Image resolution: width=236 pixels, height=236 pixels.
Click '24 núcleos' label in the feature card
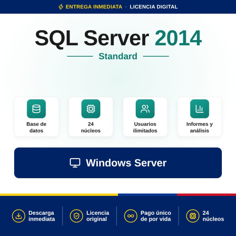(91, 127)
